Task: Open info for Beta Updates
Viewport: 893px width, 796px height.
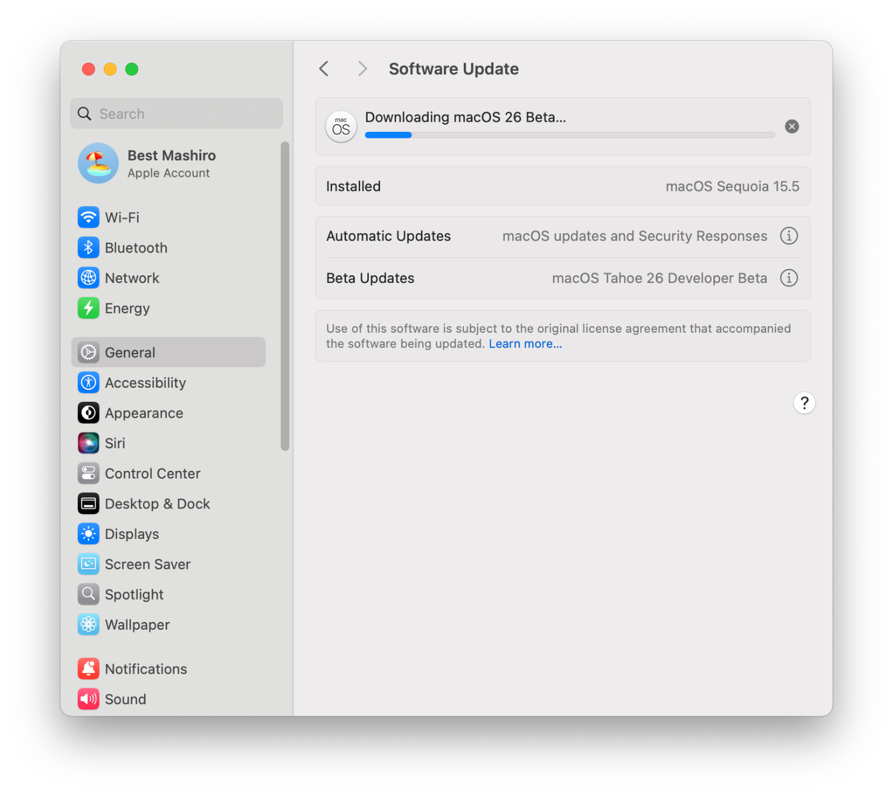Action: tap(789, 278)
